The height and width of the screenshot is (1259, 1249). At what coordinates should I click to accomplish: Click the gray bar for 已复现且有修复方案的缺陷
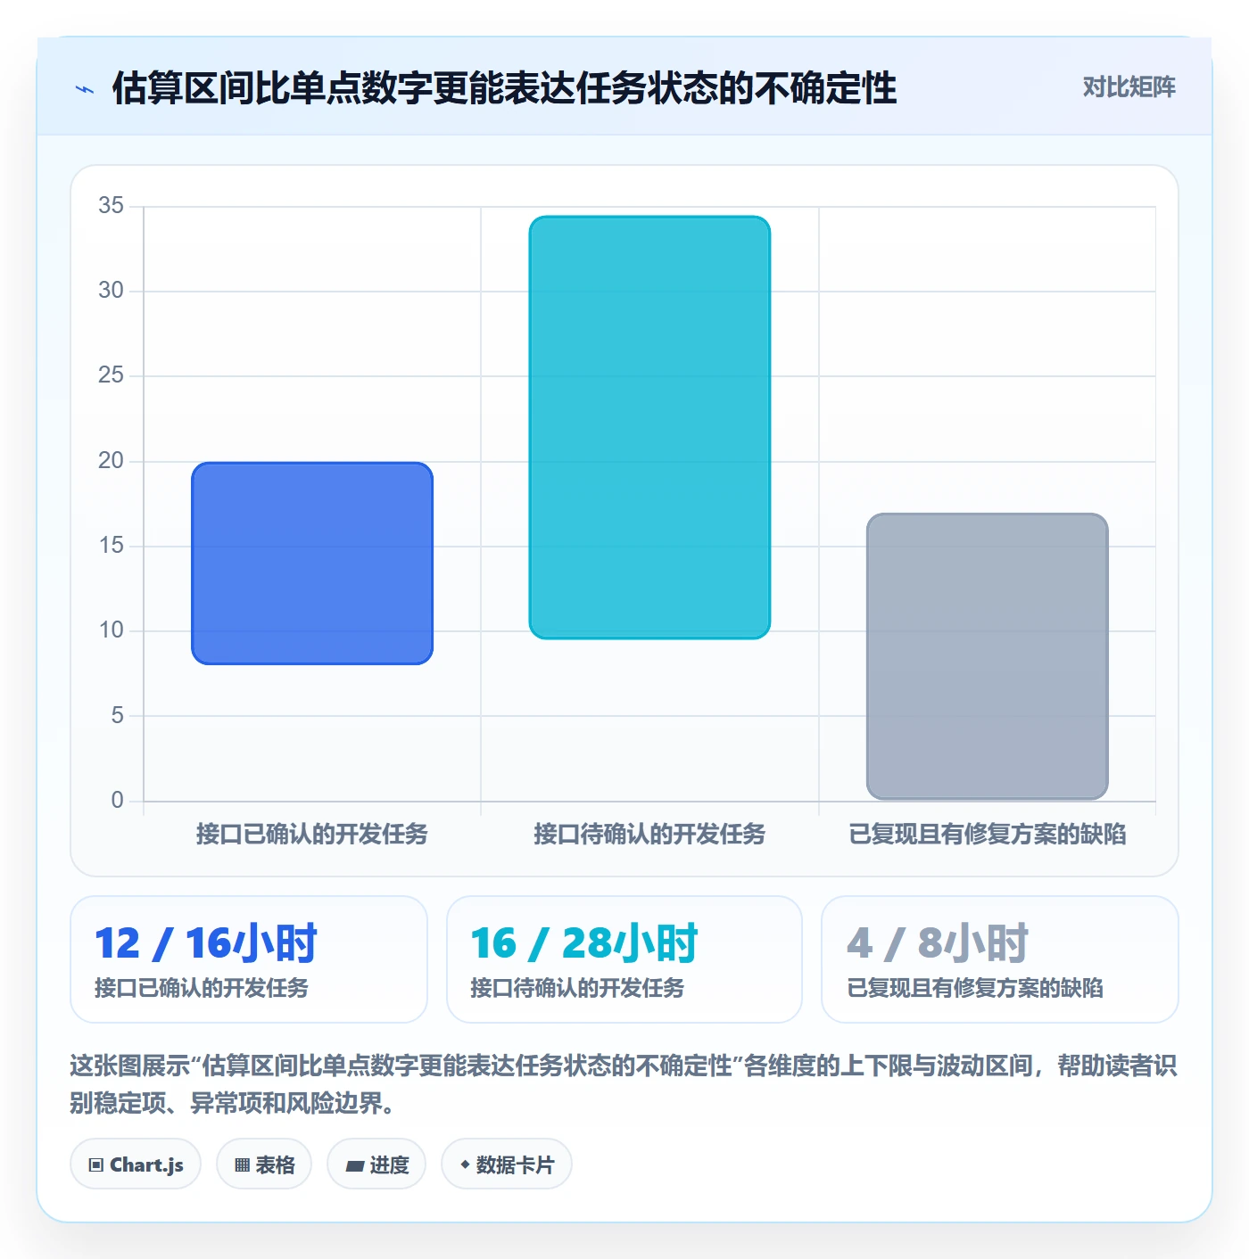[987, 656]
